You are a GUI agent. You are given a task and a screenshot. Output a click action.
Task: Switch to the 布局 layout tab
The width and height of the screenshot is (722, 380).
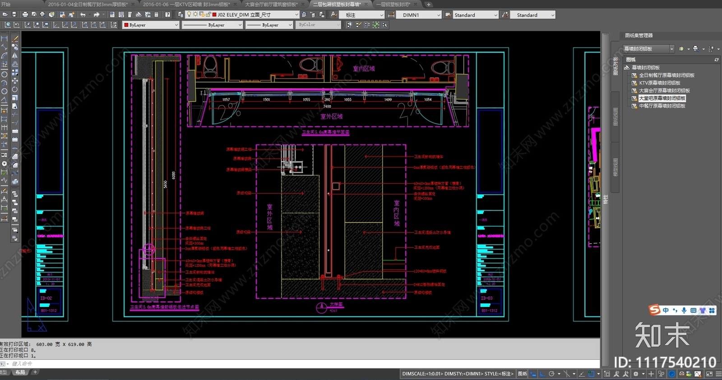tap(20, 372)
